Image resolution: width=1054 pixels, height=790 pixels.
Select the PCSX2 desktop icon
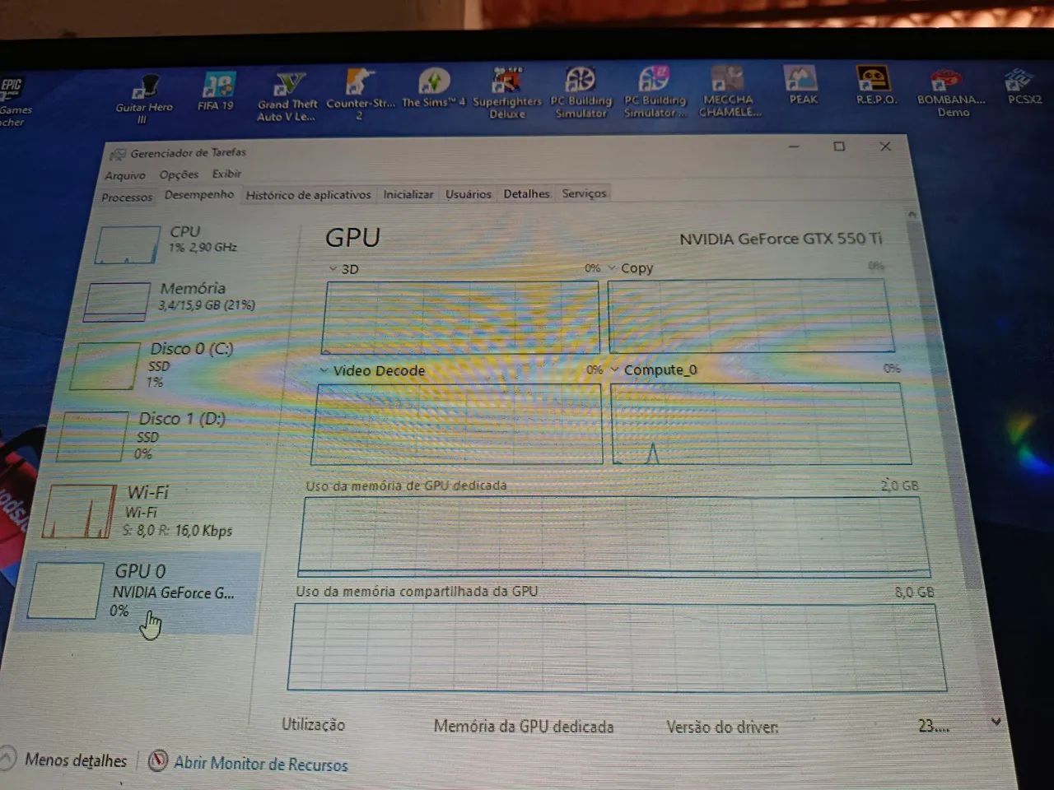click(1024, 86)
